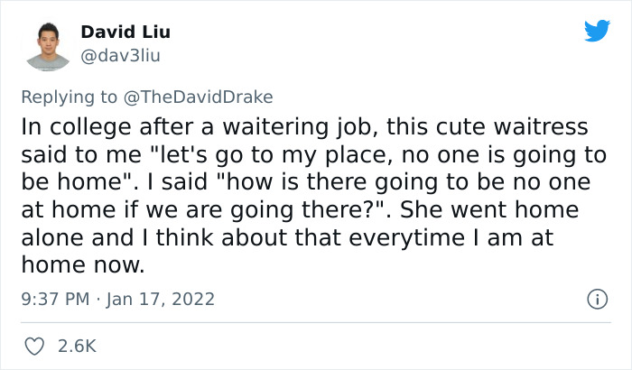Viewport: 632px width, 370px height.
Task: Click the Jan 17, 2022 date
Action: pos(163,298)
